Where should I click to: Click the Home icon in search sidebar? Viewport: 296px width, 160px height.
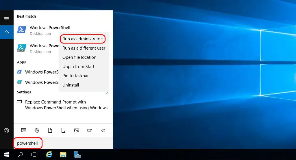7,33
